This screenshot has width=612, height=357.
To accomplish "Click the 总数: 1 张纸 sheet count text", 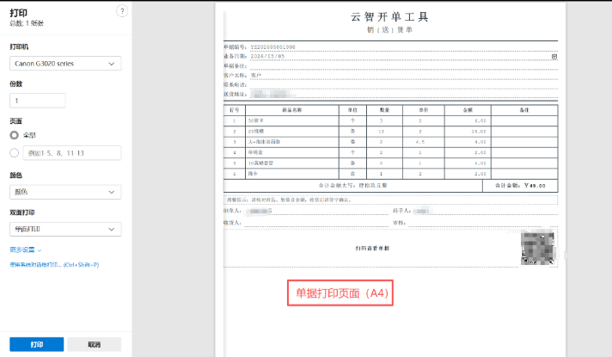I will pos(27,23).
